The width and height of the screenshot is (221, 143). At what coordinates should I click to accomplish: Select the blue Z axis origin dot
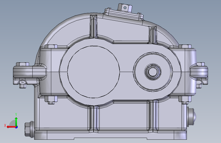pyautogui.click(x=17, y=127)
